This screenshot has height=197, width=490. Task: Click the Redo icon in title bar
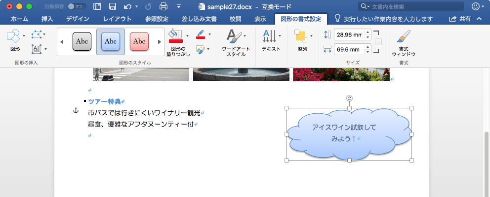click(149, 6)
